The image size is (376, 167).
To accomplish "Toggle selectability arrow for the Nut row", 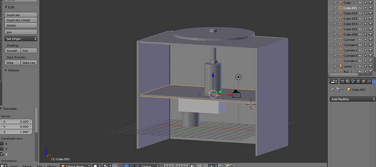I will pos(366,71).
